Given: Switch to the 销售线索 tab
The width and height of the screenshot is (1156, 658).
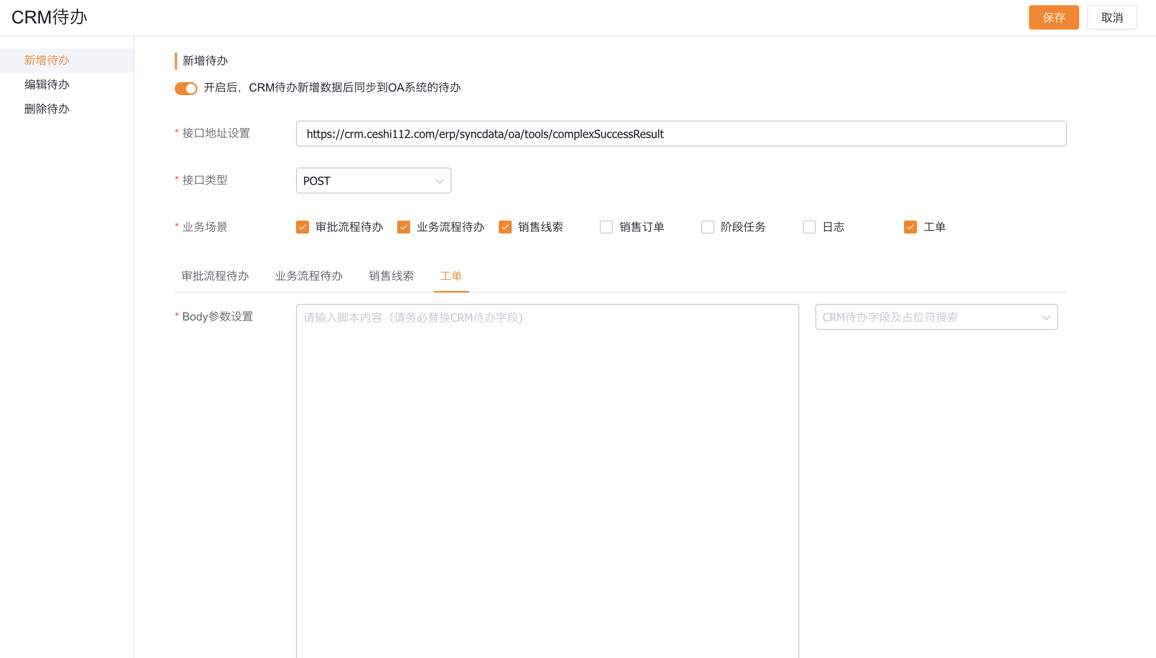Looking at the screenshot, I should [392, 276].
